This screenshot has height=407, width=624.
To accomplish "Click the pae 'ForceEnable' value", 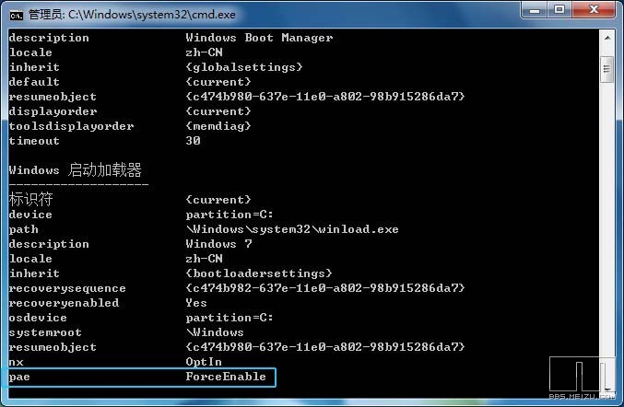I will point(226,377).
